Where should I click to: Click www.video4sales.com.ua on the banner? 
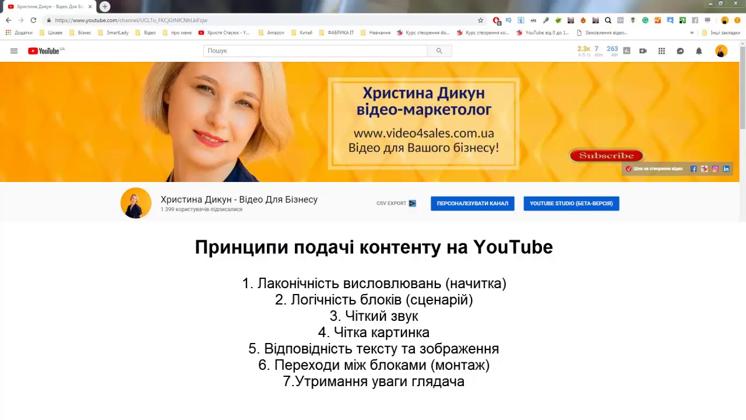coord(424,133)
